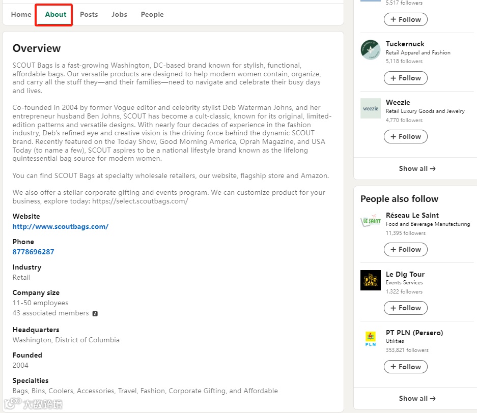Viewport: 477px width, 413px height.
Task: Follow Weezie
Action: pyautogui.click(x=406, y=136)
